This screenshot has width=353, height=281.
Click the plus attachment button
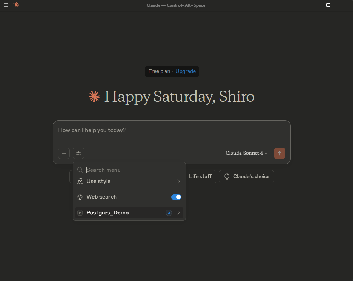pyautogui.click(x=64, y=153)
